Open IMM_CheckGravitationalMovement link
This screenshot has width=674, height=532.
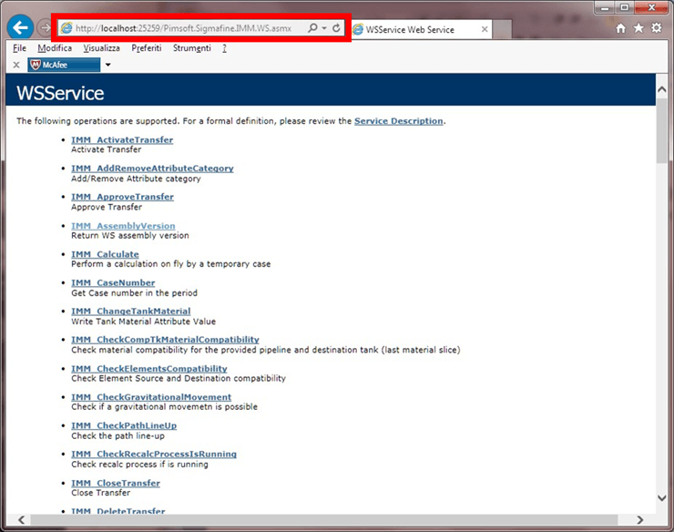(151, 397)
